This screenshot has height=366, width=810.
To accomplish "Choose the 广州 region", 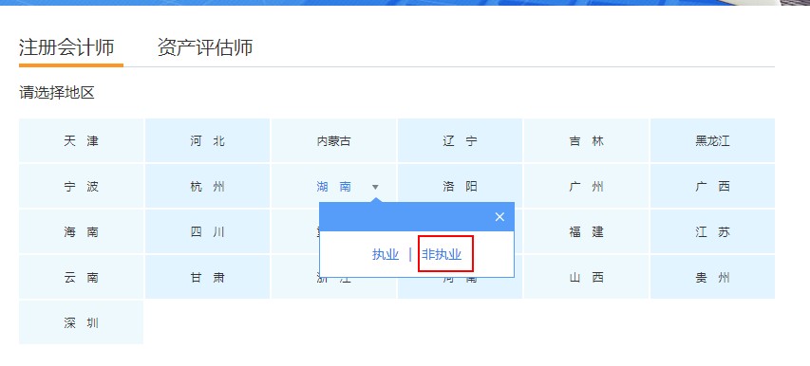I will [x=586, y=186].
